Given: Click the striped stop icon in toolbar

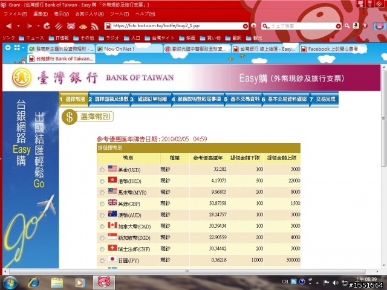Looking at the screenshot, I should pyautogui.click(x=59, y=26).
